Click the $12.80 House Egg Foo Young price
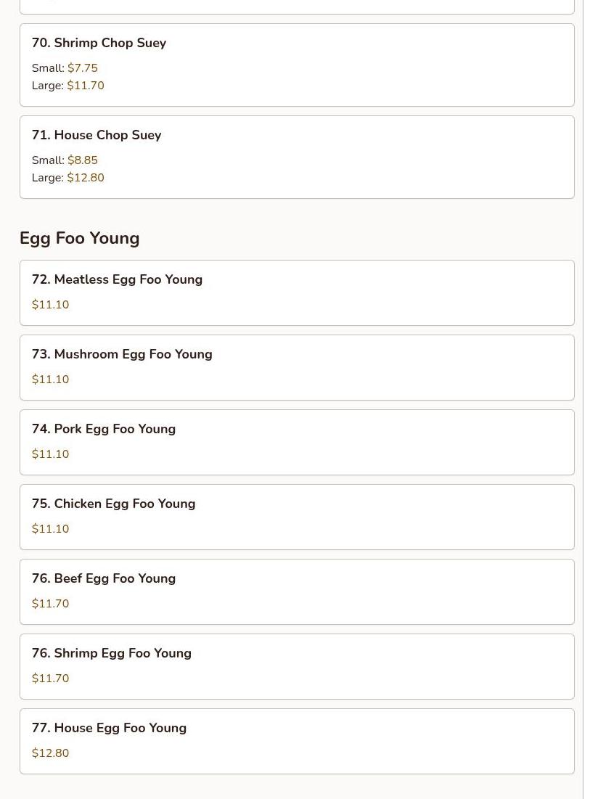Viewport: 598px width, 799px height. pyautogui.click(x=50, y=753)
